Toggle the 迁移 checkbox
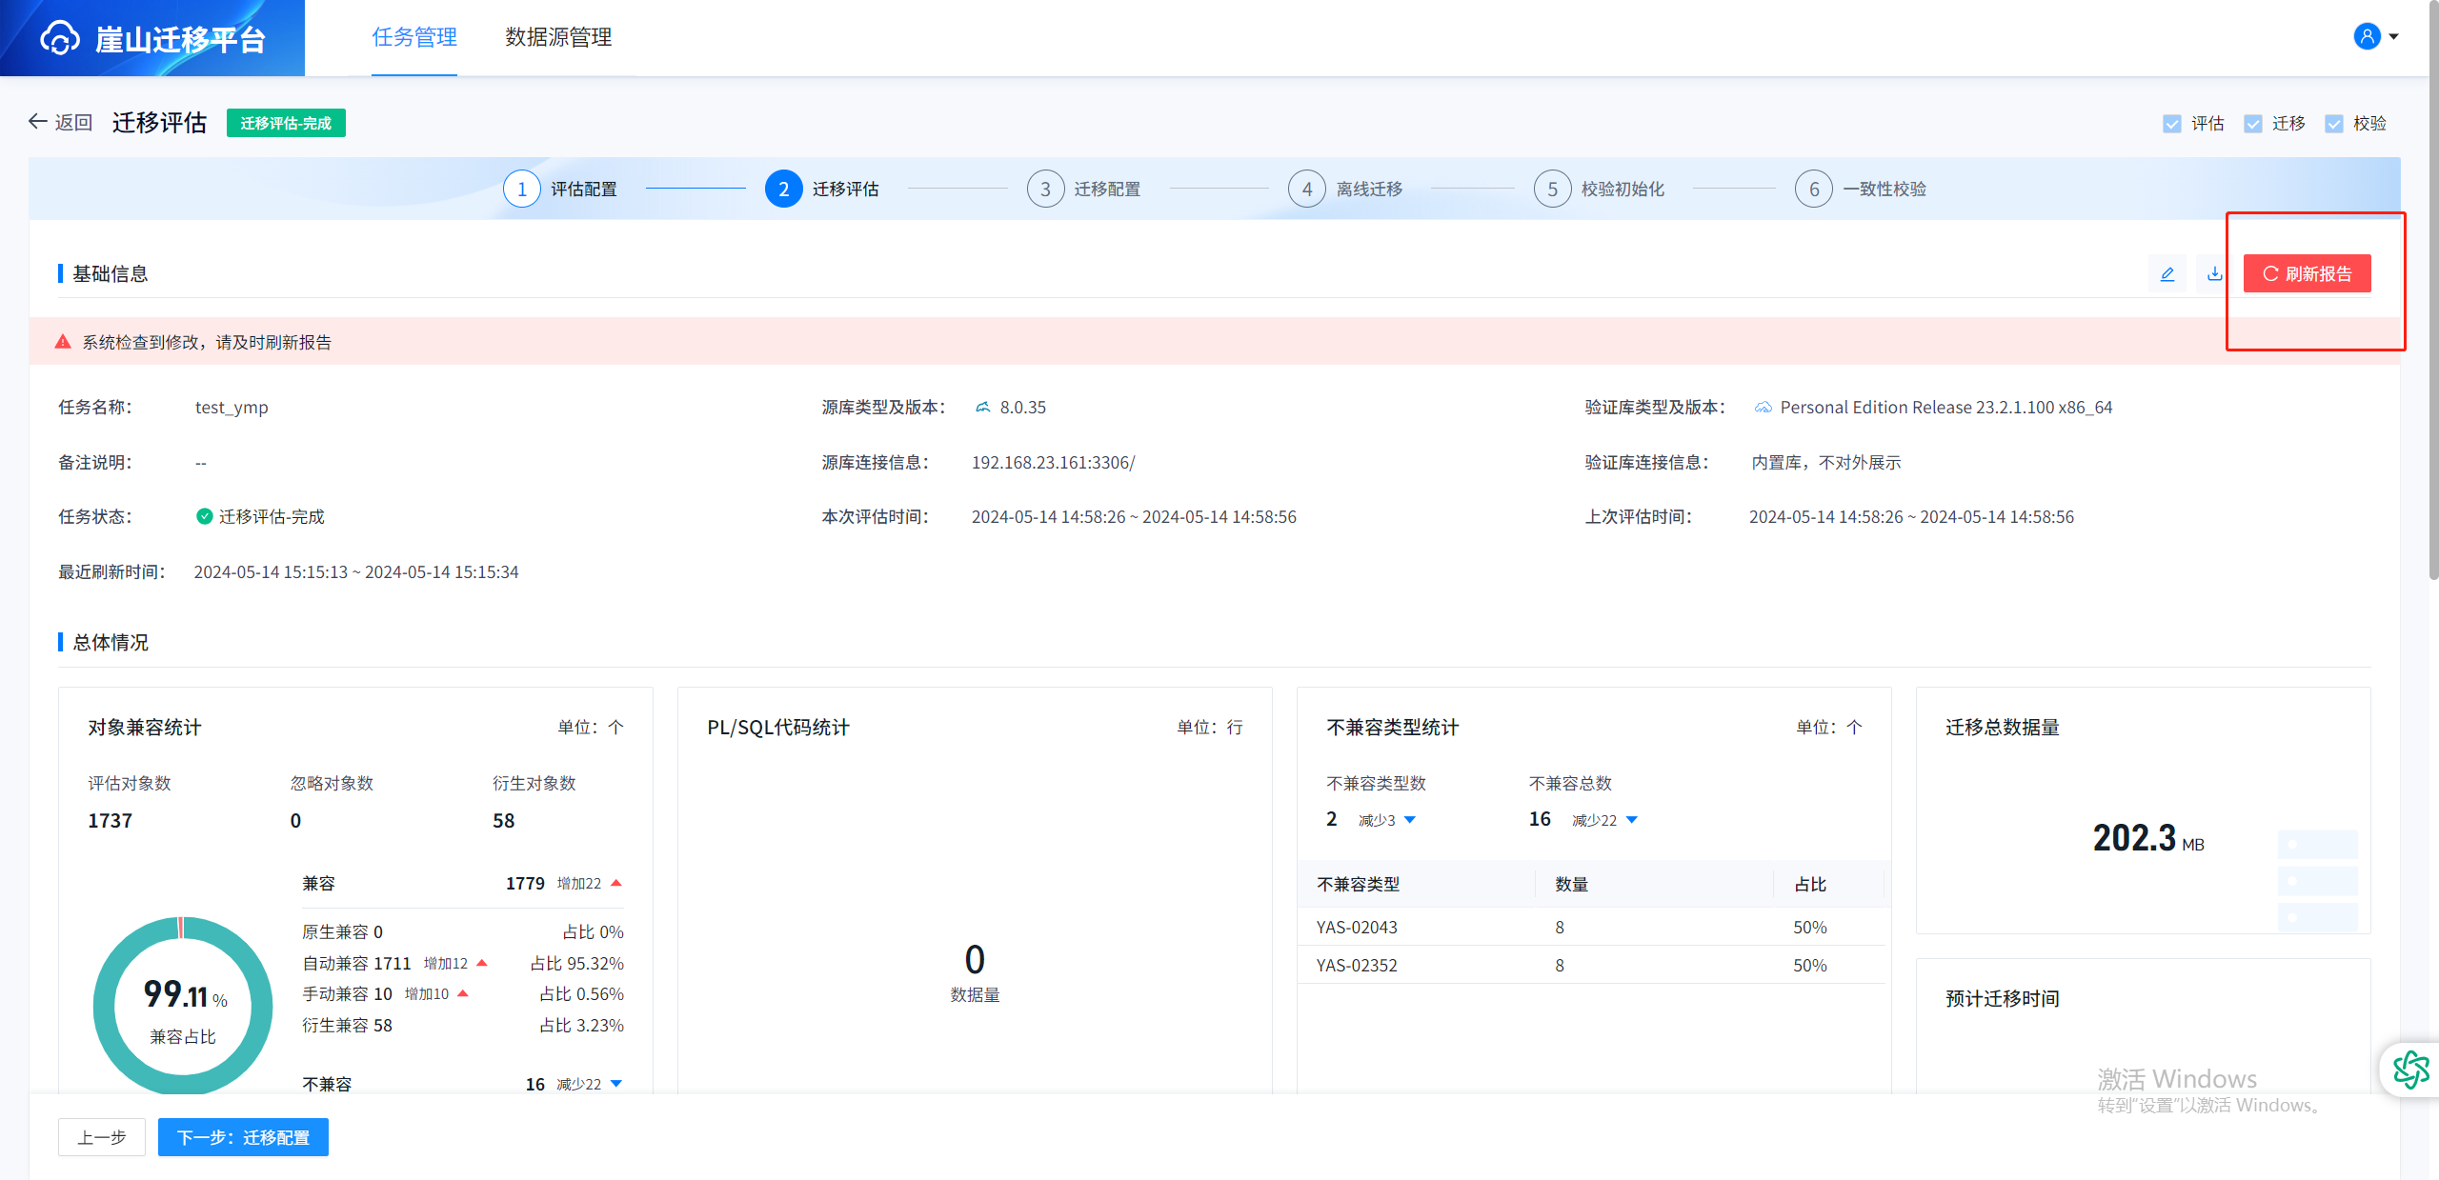 [x=2253, y=124]
